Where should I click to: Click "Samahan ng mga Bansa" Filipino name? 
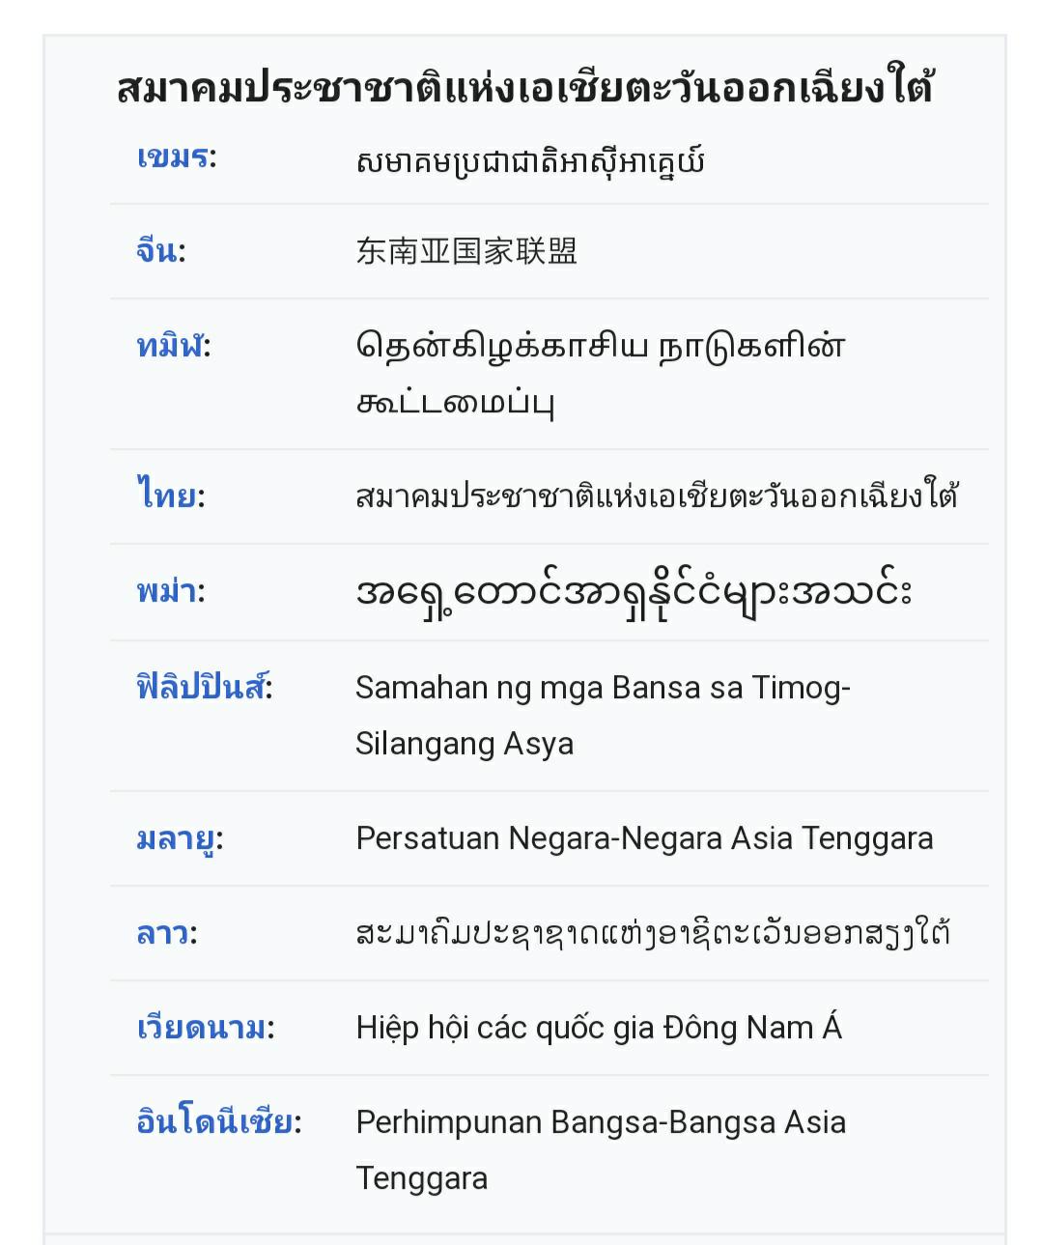(x=602, y=715)
